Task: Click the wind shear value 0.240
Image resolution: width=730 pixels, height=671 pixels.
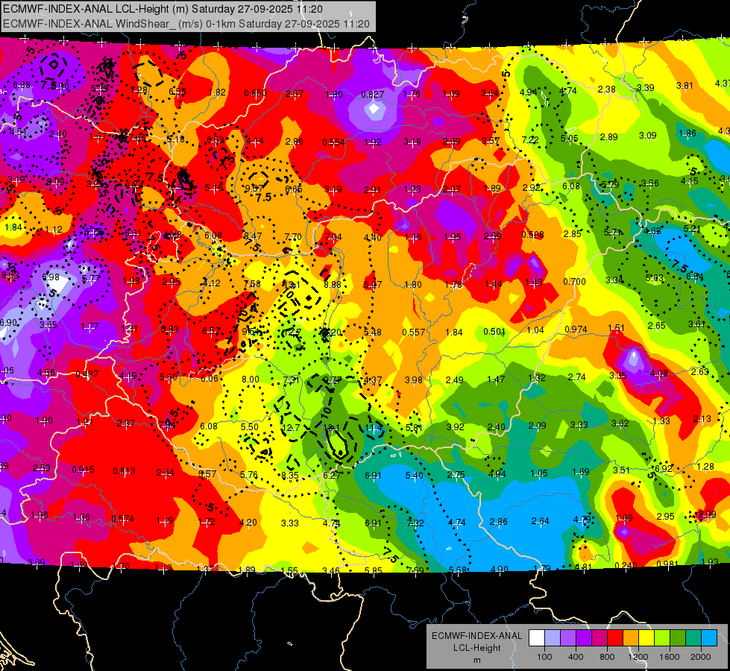Action: point(626,566)
